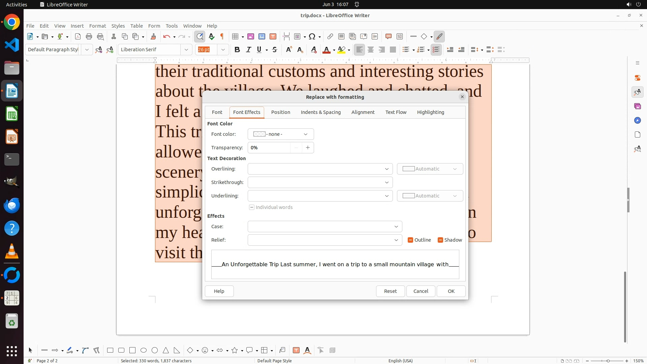Open the Case effects dropdown

coord(325,226)
